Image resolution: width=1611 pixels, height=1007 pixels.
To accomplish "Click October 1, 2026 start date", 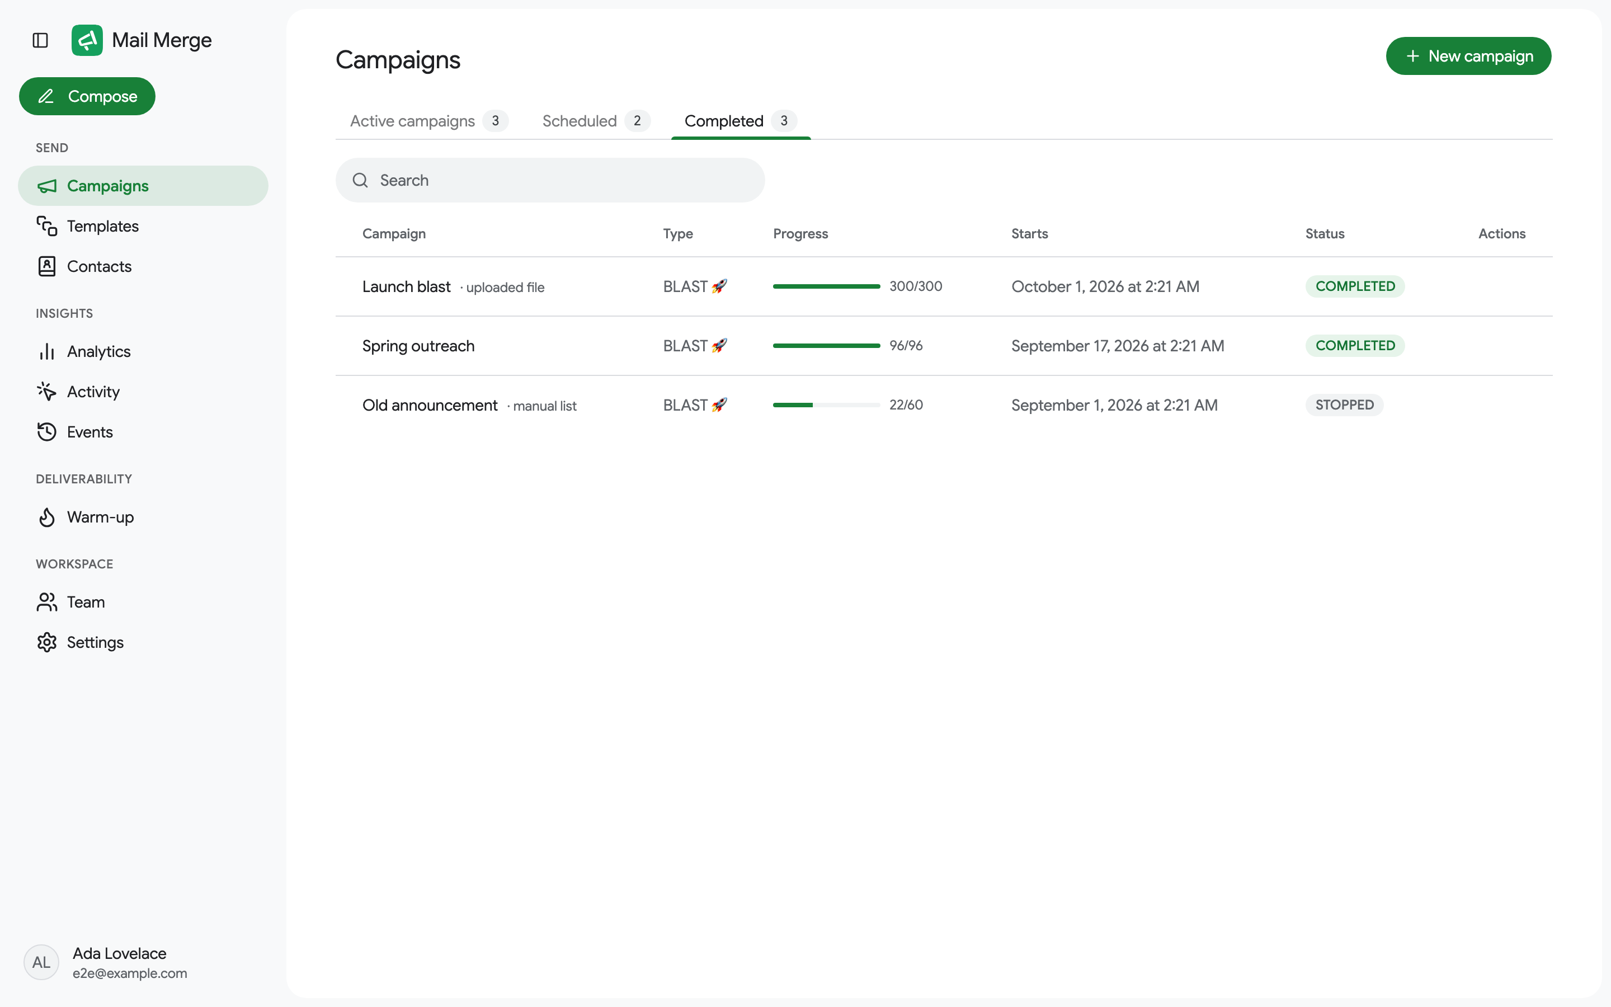I will click(1105, 286).
